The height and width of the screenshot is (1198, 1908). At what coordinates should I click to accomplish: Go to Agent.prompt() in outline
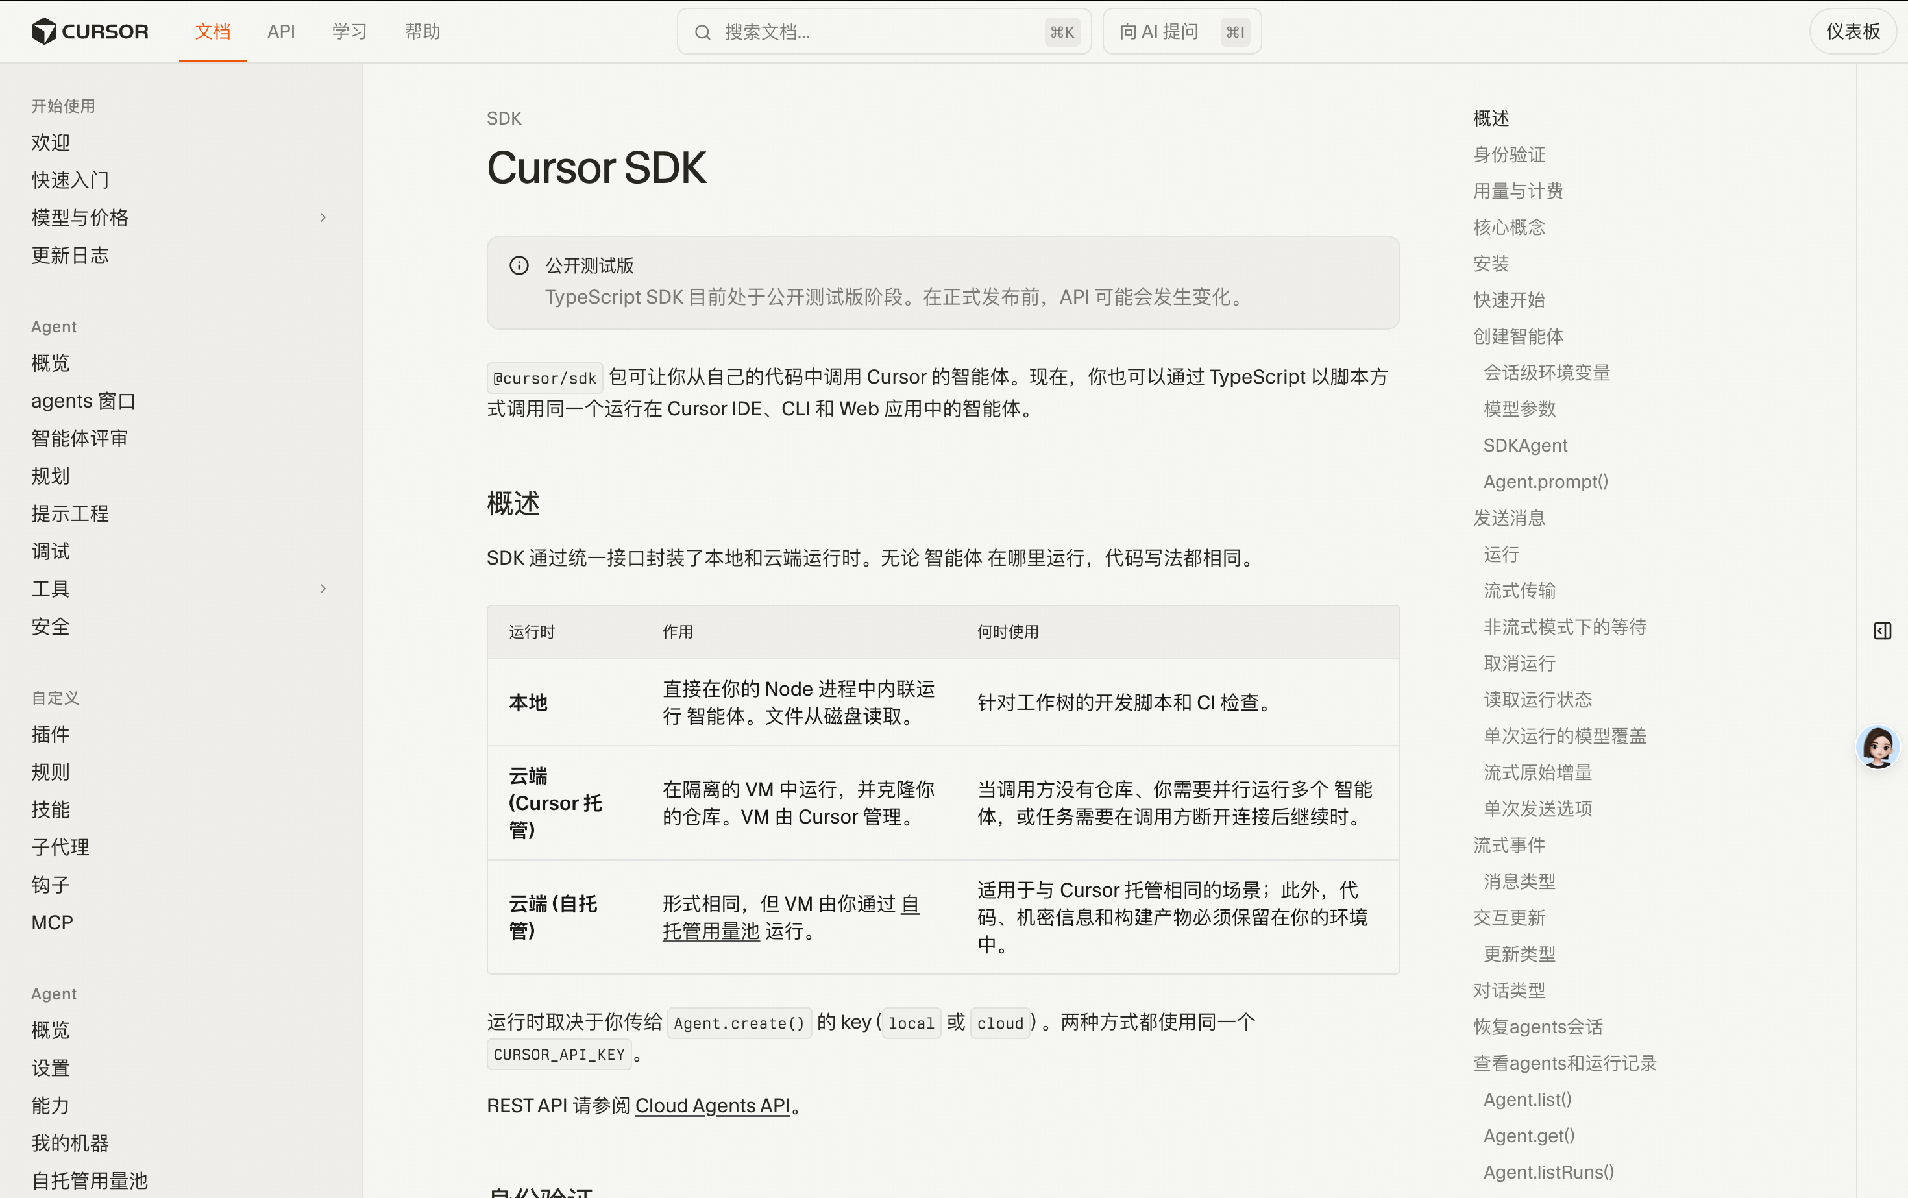(1545, 482)
